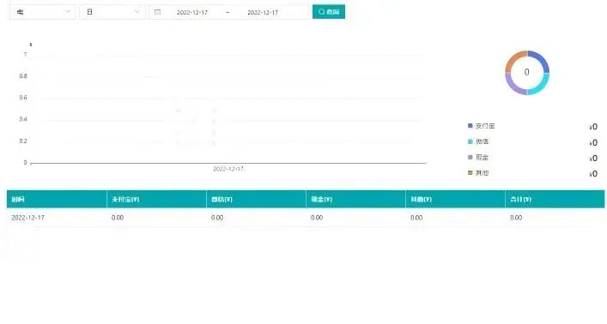Image resolution: width=607 pixels, height=324 pixels.
Task: Expand the 日 period dropdown
Action: click(x=112, y=12)
